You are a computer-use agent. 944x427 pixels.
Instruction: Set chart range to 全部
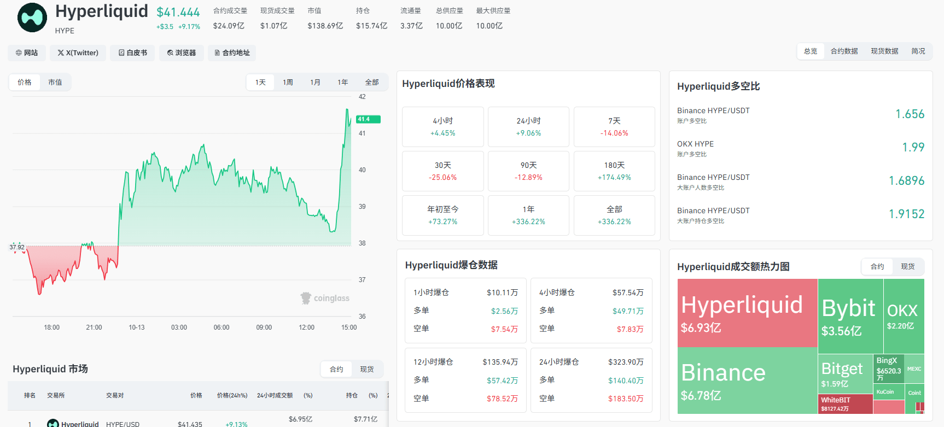(372, 83)
